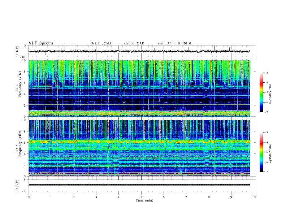Click the 'start UT = 0 : 20: 0' text
The width and height of the screenshot is (286, 221).
[x=174, y=43]
